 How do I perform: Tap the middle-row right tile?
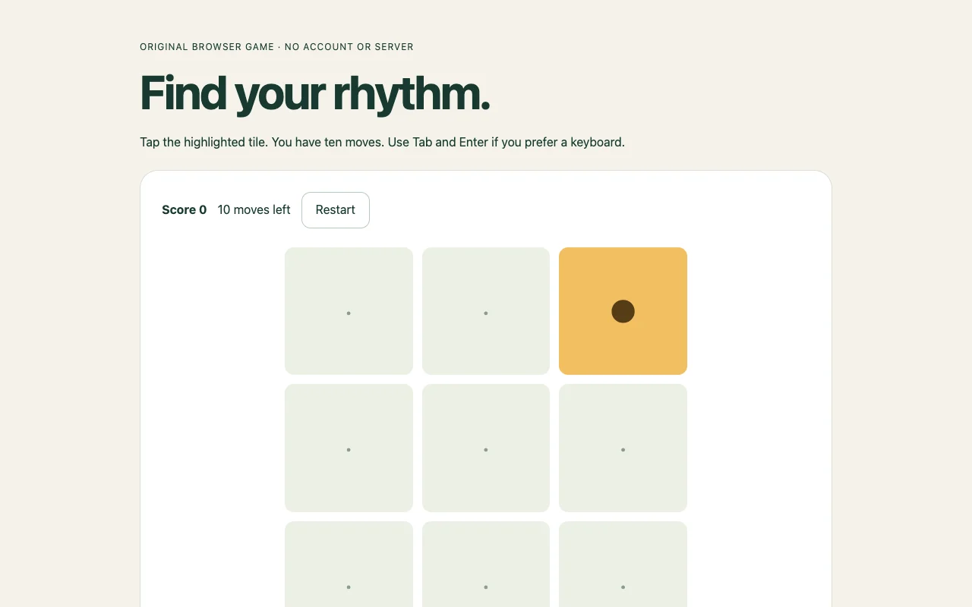[x=623, y=448]
